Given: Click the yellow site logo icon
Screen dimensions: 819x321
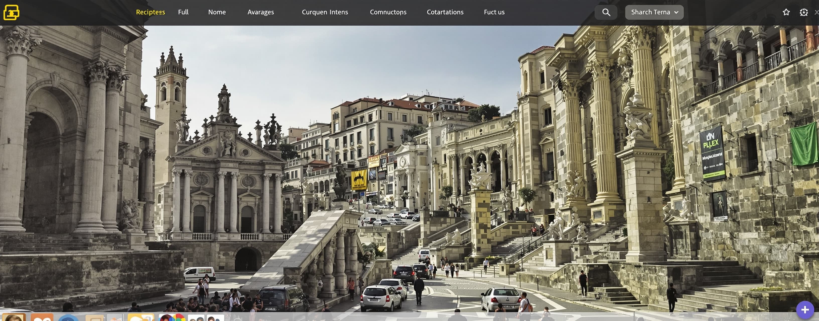Looking at the screenshot, I should tap(12, 12).
